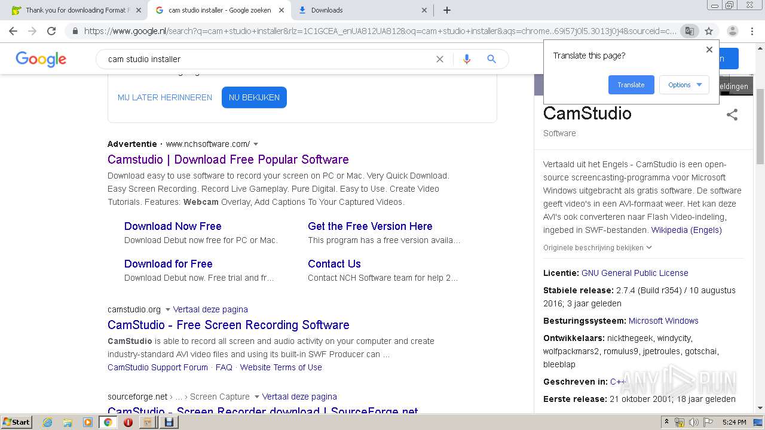Open Camstudio Download Free Popular Software ad
765x430 pixels.
(228, 159)
